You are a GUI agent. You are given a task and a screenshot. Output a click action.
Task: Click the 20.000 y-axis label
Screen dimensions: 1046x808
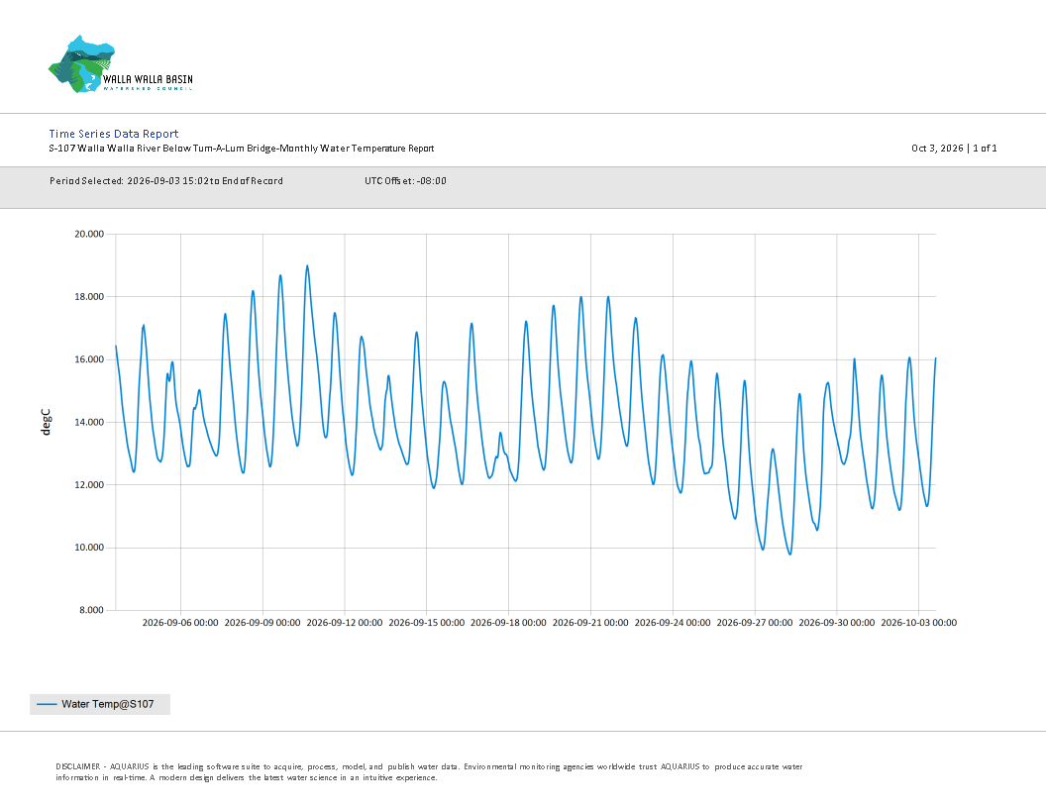coord(89,234)
